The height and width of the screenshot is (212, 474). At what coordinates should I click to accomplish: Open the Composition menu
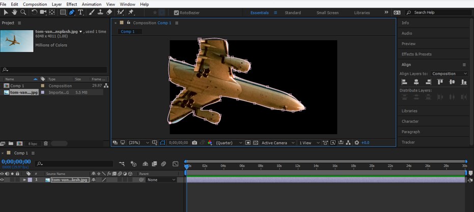pos(35,4)
